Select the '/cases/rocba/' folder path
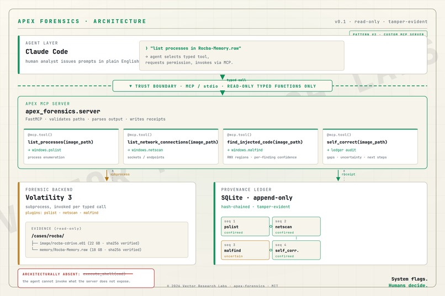Viewport: 445px width, 296px height. click(47, 236)
